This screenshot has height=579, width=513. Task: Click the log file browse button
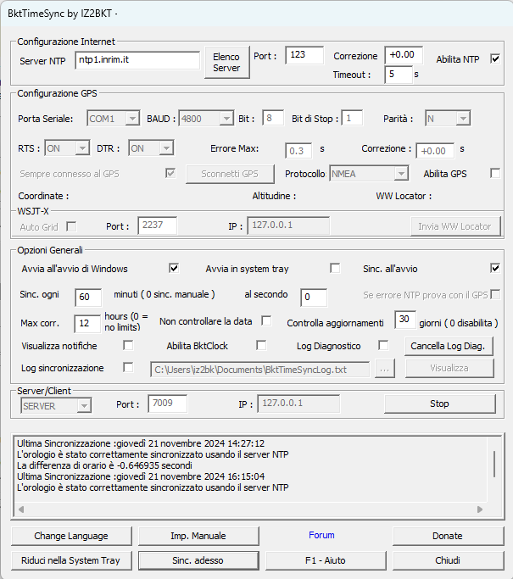(384, 368)
